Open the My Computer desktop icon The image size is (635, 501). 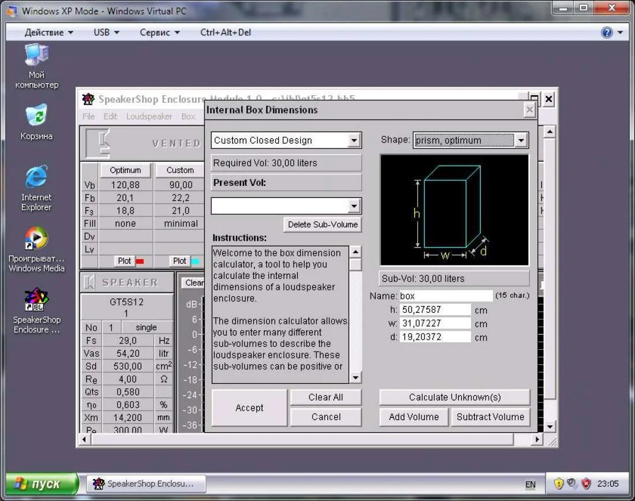point(36,56)
